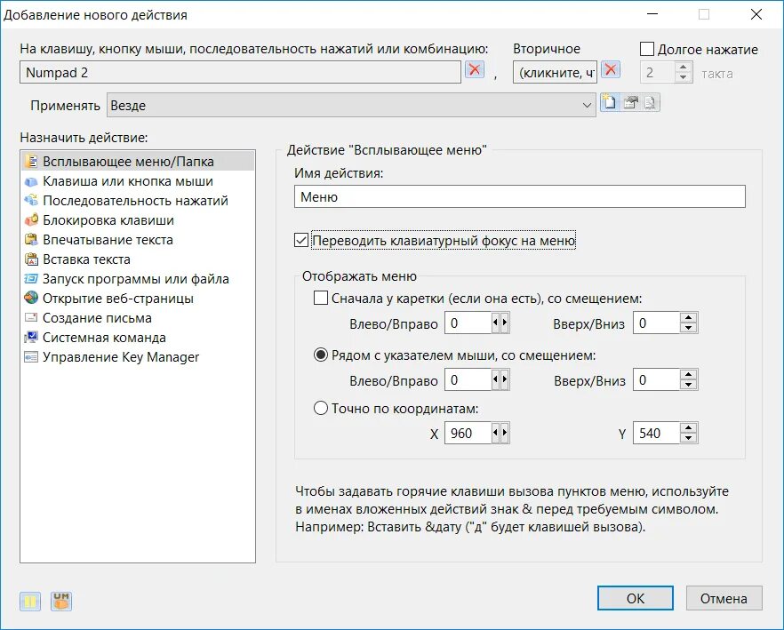
Task: Select Блокировка клавиши action
Action: [138, 220]
